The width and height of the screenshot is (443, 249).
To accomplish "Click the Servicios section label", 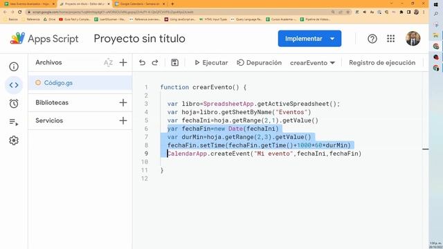I will tap(49, 120).
